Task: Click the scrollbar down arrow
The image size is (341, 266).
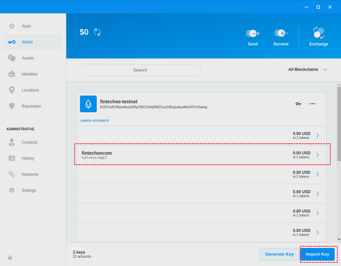Action: click(339, 240)
